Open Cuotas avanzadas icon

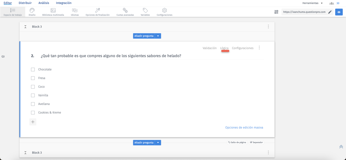point(125,10)
